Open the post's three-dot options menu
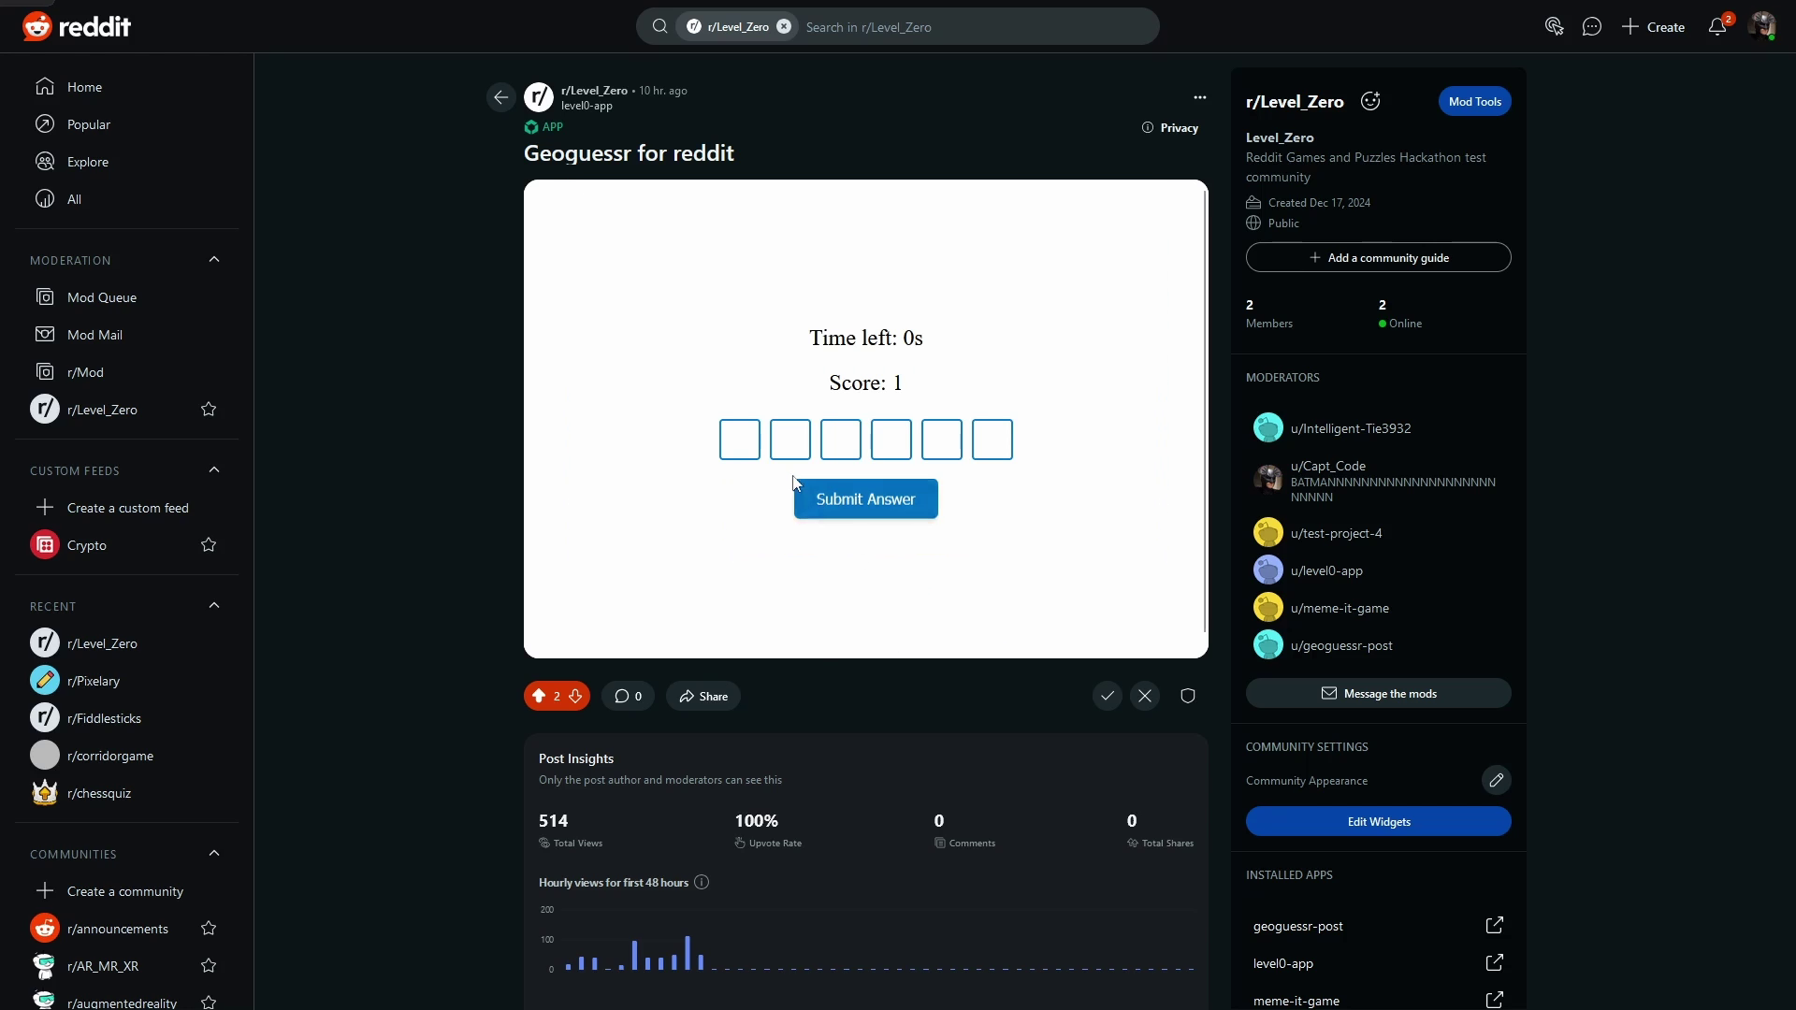The width and height of the screenshot is (1796, 1010). (x=1199, y=97)
